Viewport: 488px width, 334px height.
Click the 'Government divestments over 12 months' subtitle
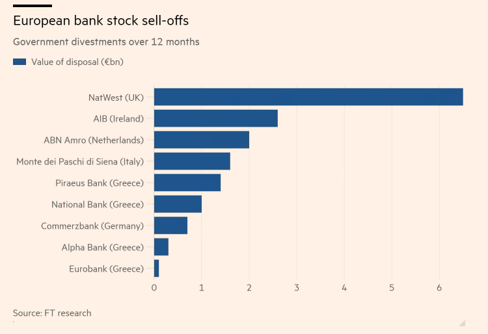click(x=106, y=42)
